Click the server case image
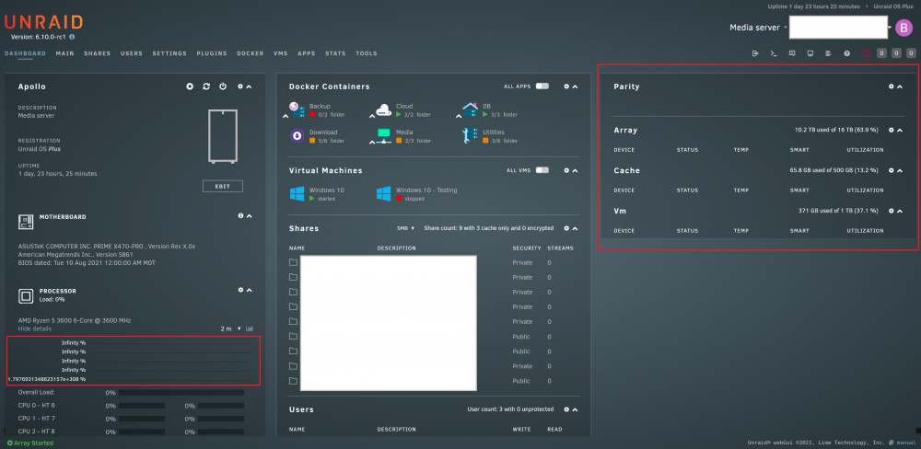 pos(223,136)
